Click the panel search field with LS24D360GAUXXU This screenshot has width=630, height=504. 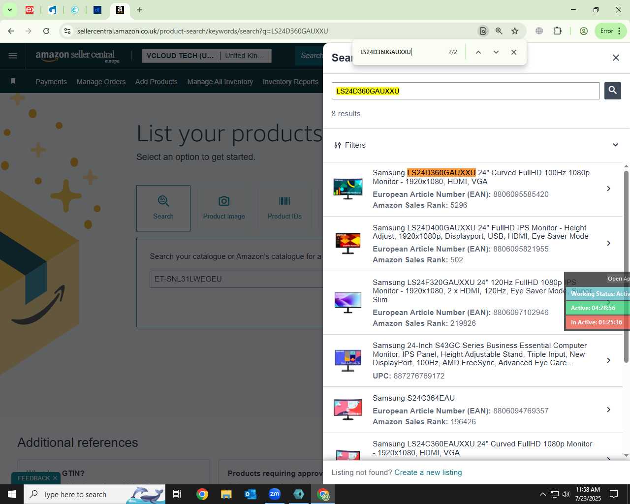tap(466, 91)
